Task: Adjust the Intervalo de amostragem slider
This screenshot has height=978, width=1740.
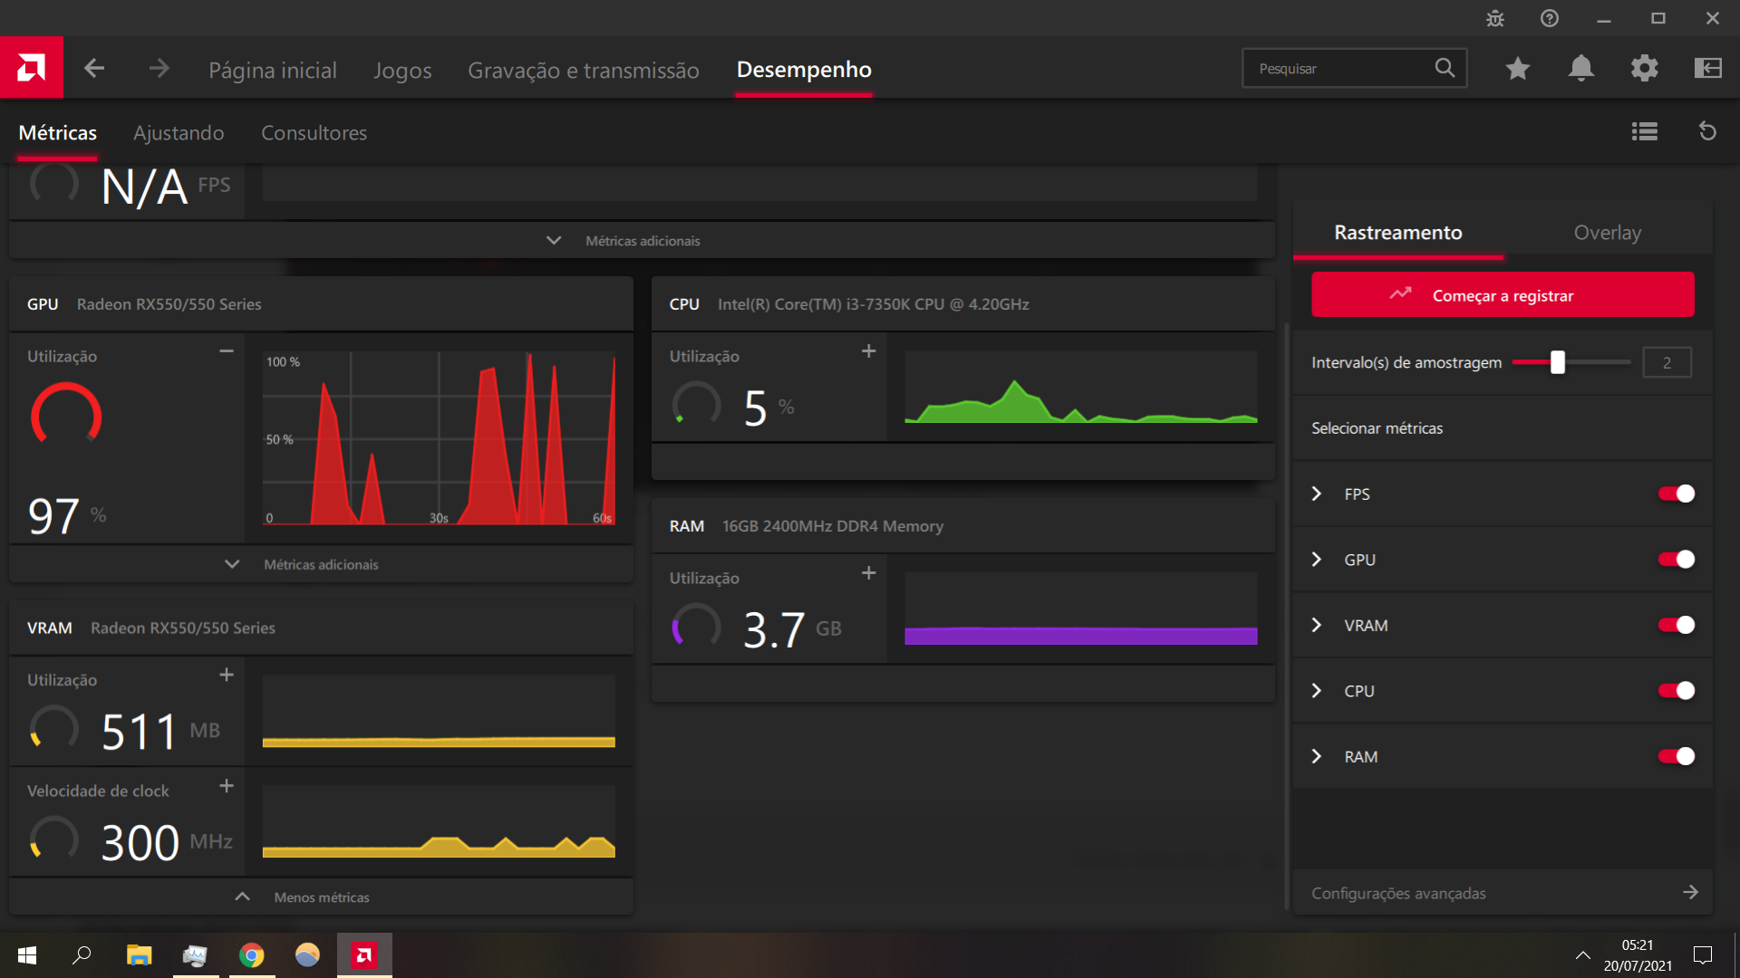Action: coord(1571,362)
